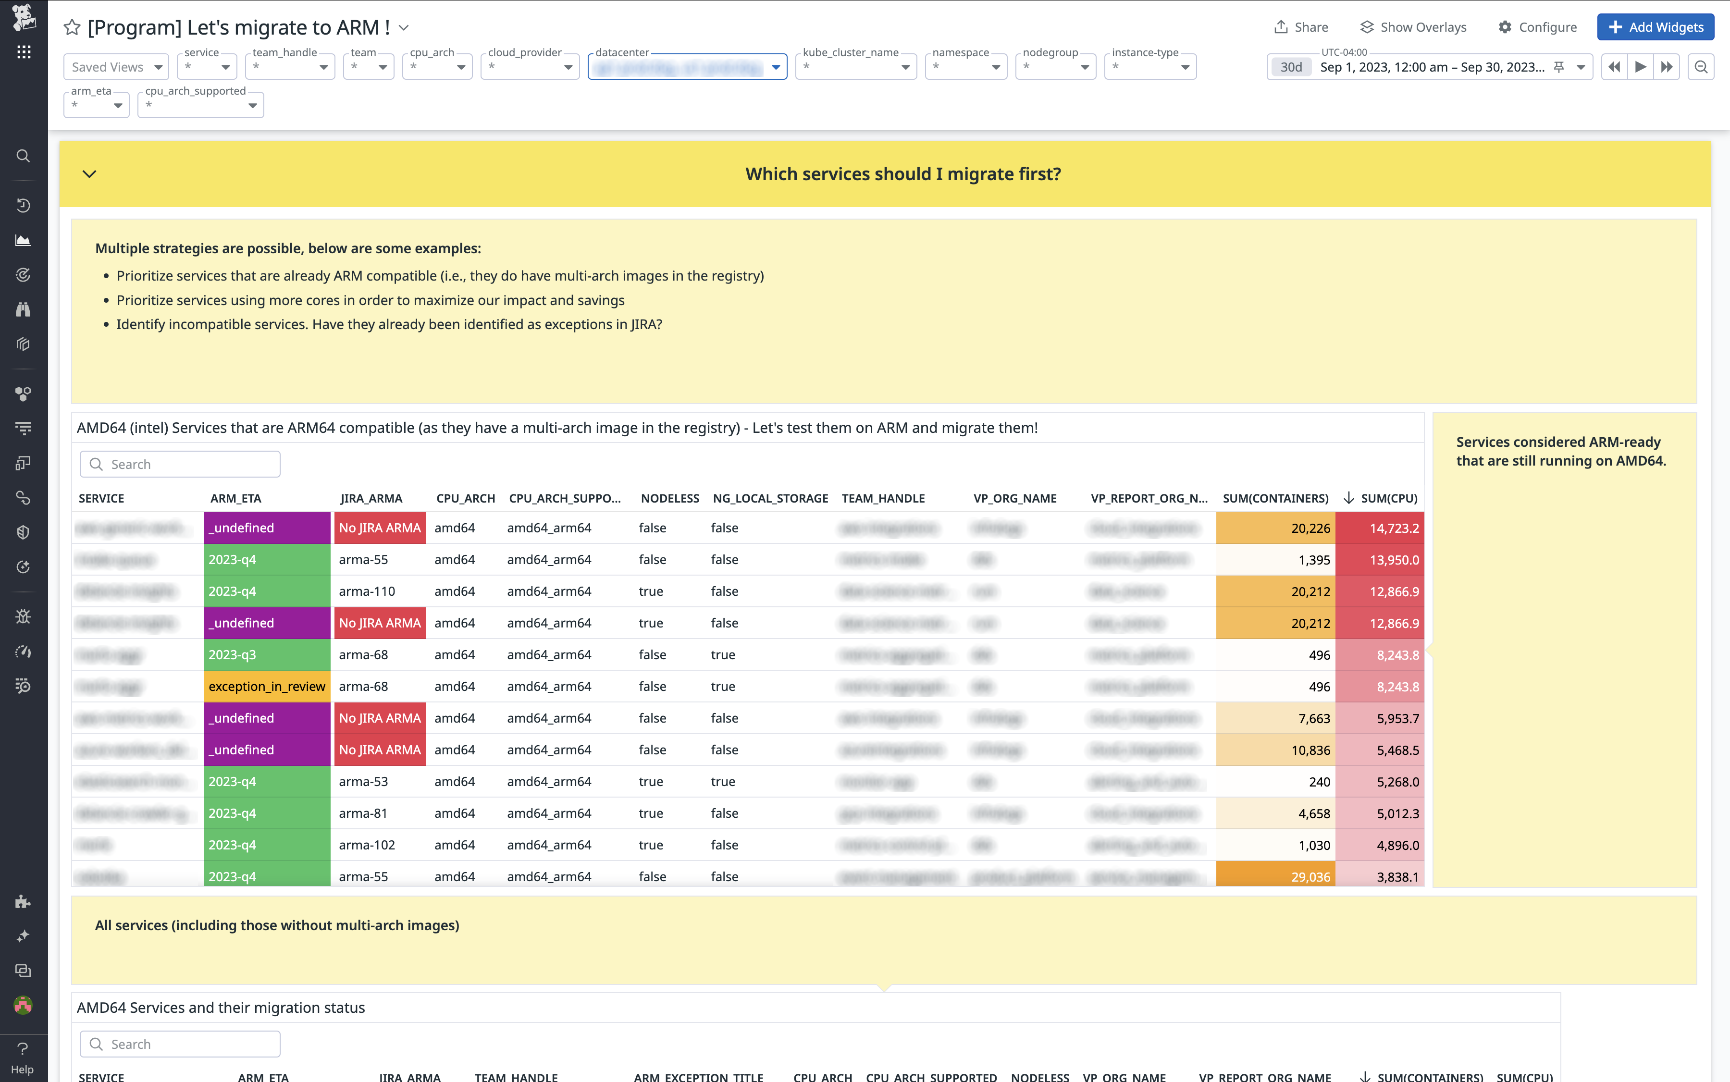The width and height of the screenshot is (1730, 1082).
Task: Open search from the left sidebar magnifier
Action: point(24,156)
